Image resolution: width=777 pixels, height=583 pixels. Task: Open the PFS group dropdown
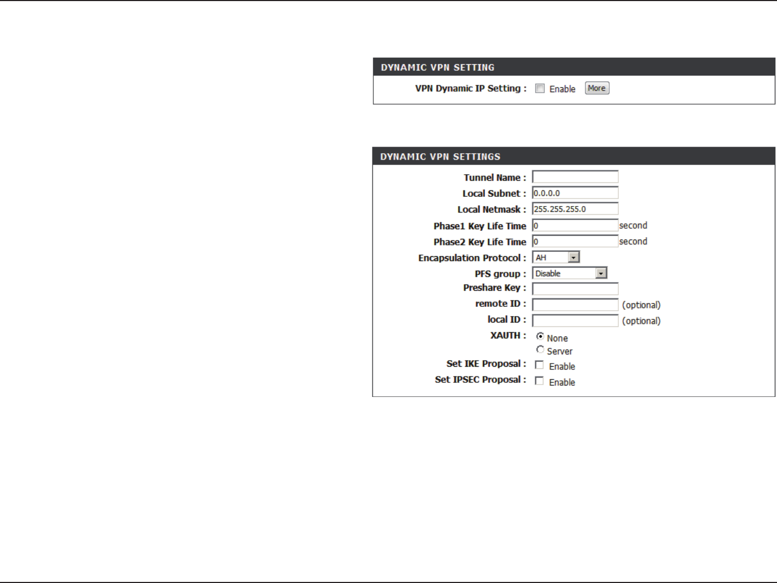pos(570,273)
